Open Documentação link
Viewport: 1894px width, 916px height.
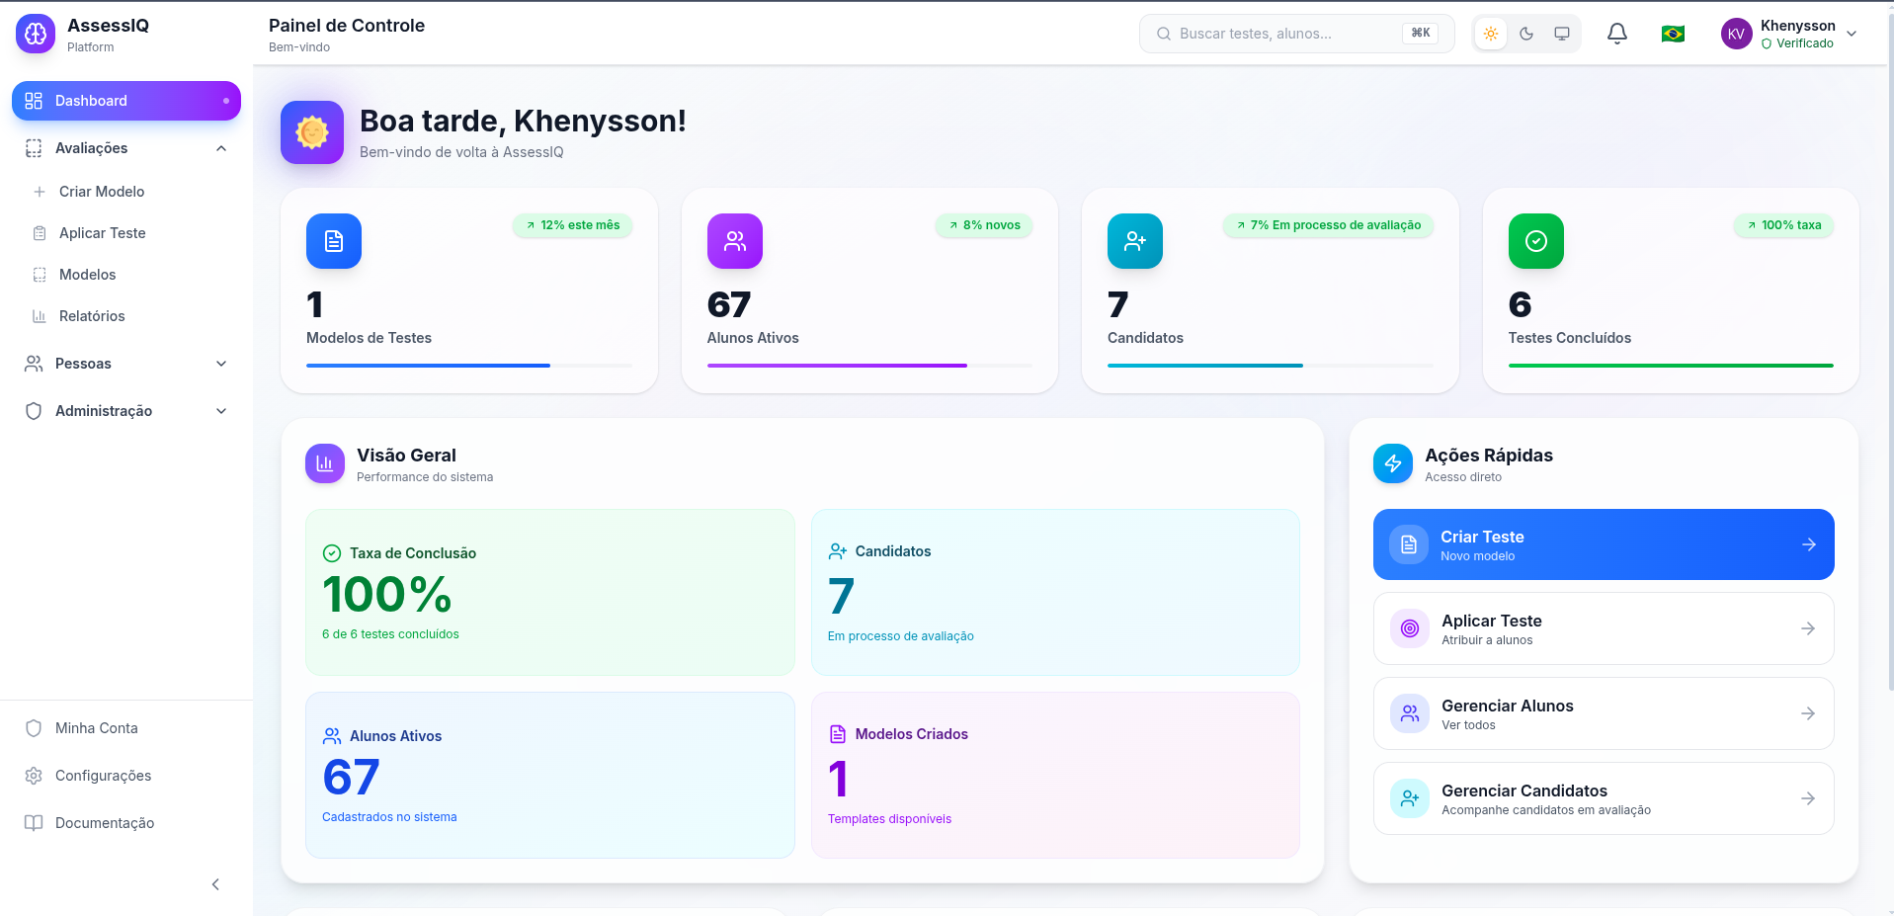pyautogui.click(x=126, y=823)
